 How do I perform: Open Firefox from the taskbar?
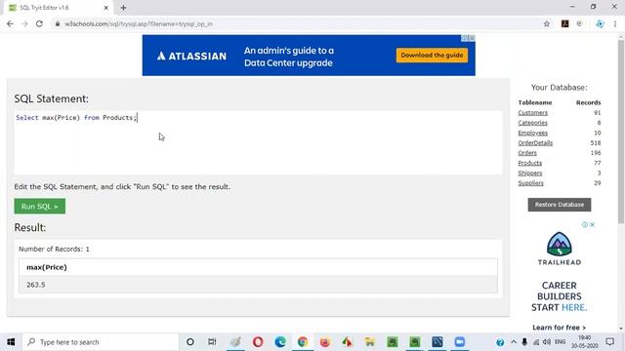point(325,342)
